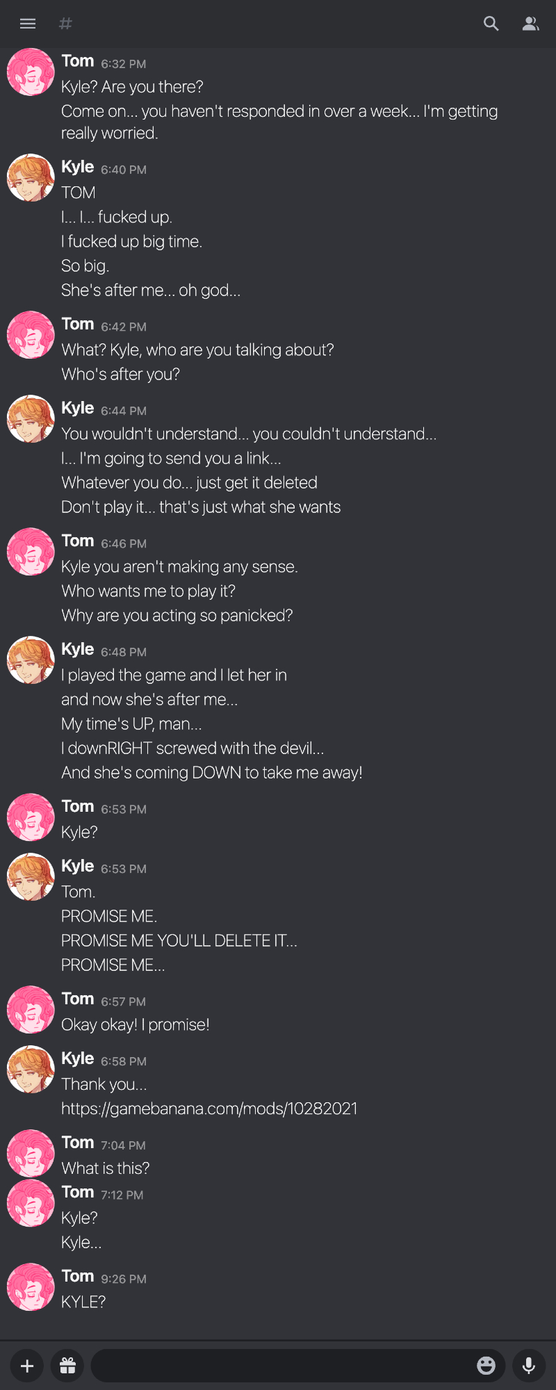Tap the microphone voice message icon

click(529, 1366)
